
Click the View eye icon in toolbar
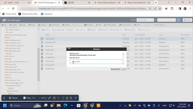click(x=135, y=25)
